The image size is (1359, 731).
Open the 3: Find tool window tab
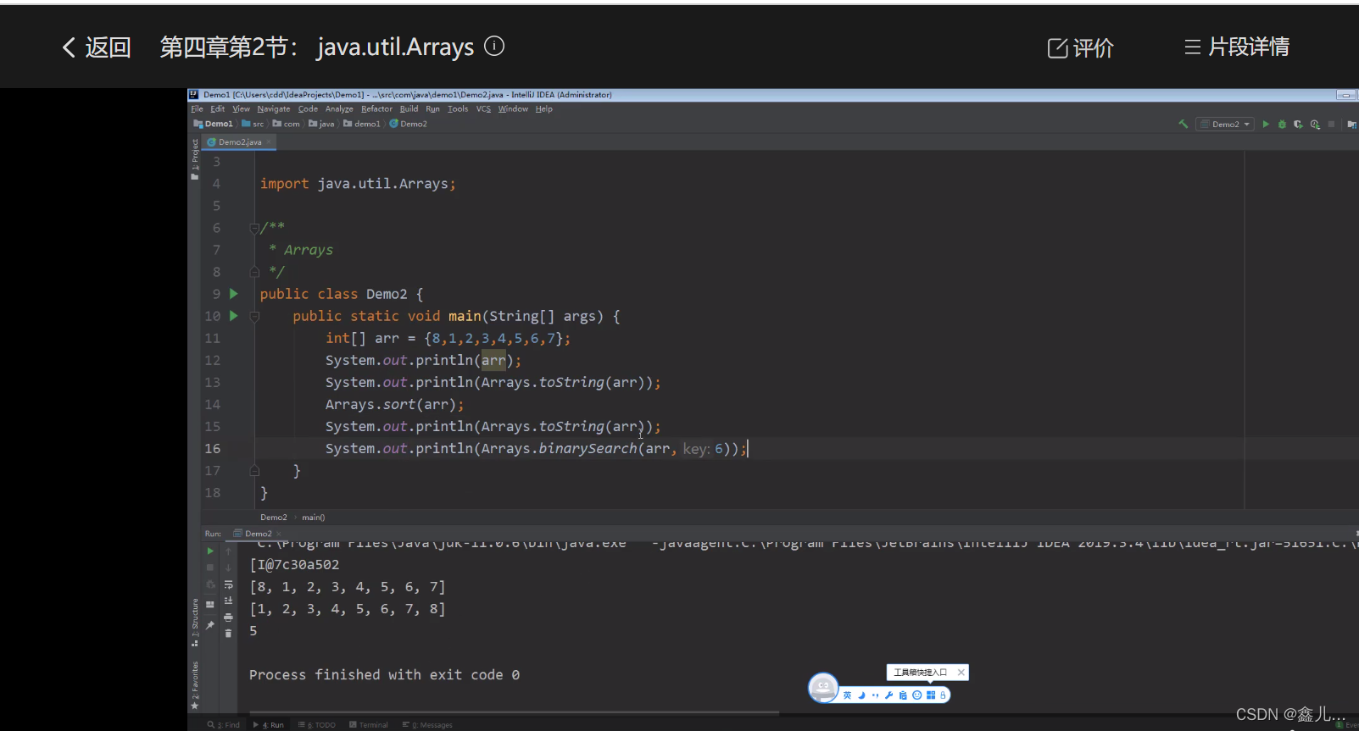224,725
